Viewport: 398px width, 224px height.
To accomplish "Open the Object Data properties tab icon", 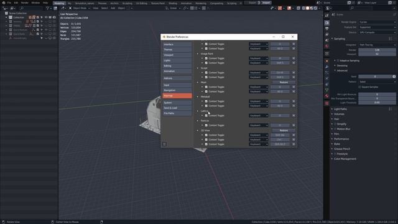I will [326, 90].
